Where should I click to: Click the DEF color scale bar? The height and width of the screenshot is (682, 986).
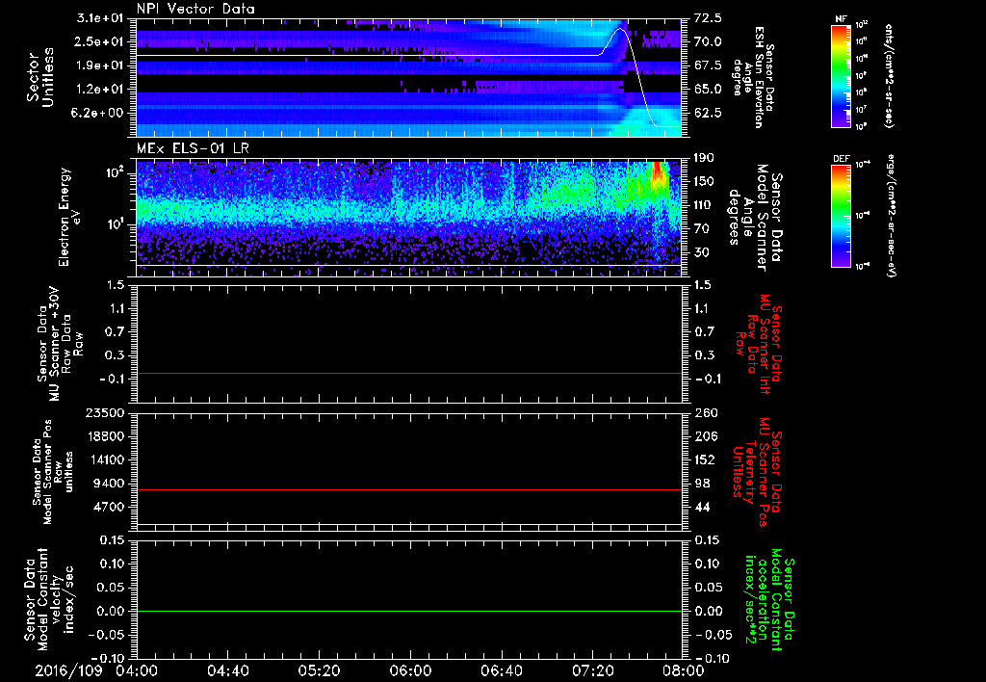coord(839,215)
